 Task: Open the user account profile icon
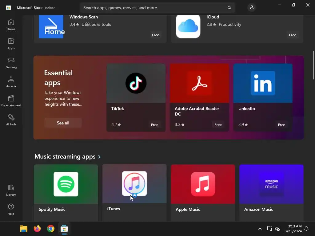[x=252, y=8]
